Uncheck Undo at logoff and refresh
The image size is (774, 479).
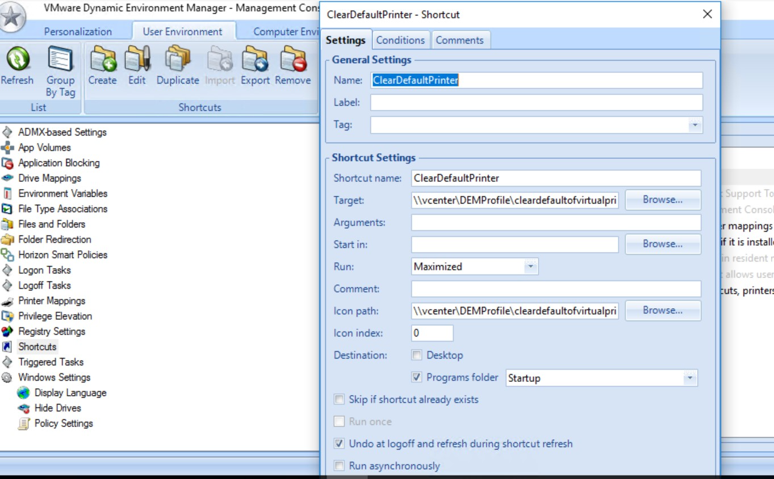[x=339, y=444]
